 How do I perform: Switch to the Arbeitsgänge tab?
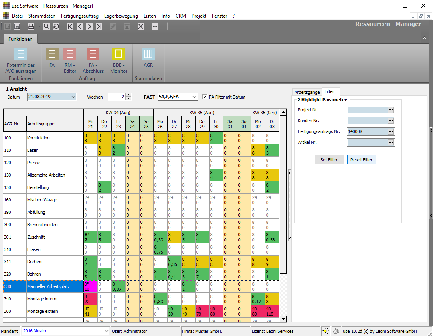(307, 92)
